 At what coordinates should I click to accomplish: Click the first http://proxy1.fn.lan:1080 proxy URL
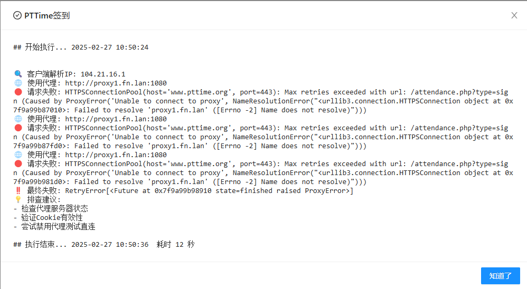[116, 83]
